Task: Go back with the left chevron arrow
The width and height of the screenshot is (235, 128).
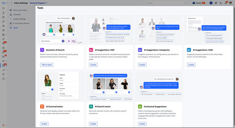Action: [x=11, y=3]
